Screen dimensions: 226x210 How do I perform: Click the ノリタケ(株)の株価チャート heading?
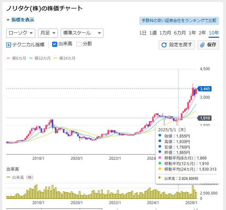[x=45, y=9]
